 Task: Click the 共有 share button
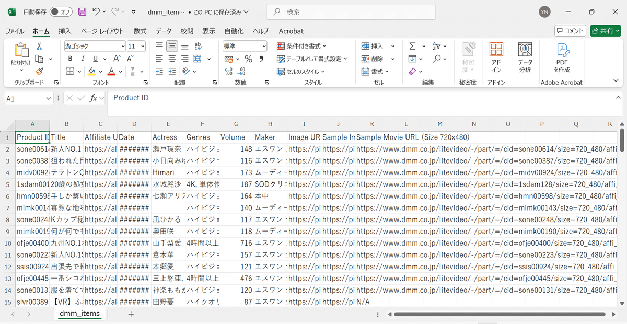(x=605, y=31)
